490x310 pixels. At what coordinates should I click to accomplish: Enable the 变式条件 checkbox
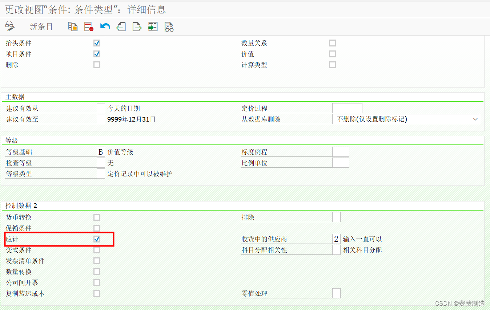pos(97,250)
